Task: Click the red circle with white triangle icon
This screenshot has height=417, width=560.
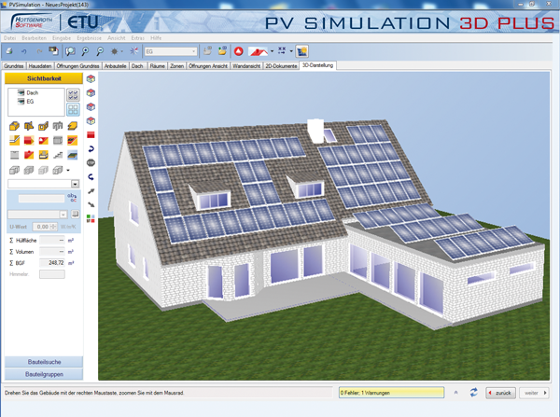Action: click(239, 51)
